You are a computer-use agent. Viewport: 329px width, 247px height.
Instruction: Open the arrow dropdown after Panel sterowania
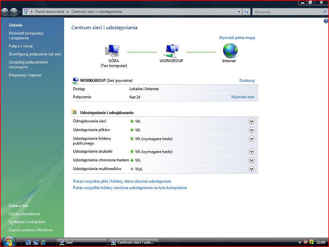point(68,12)
